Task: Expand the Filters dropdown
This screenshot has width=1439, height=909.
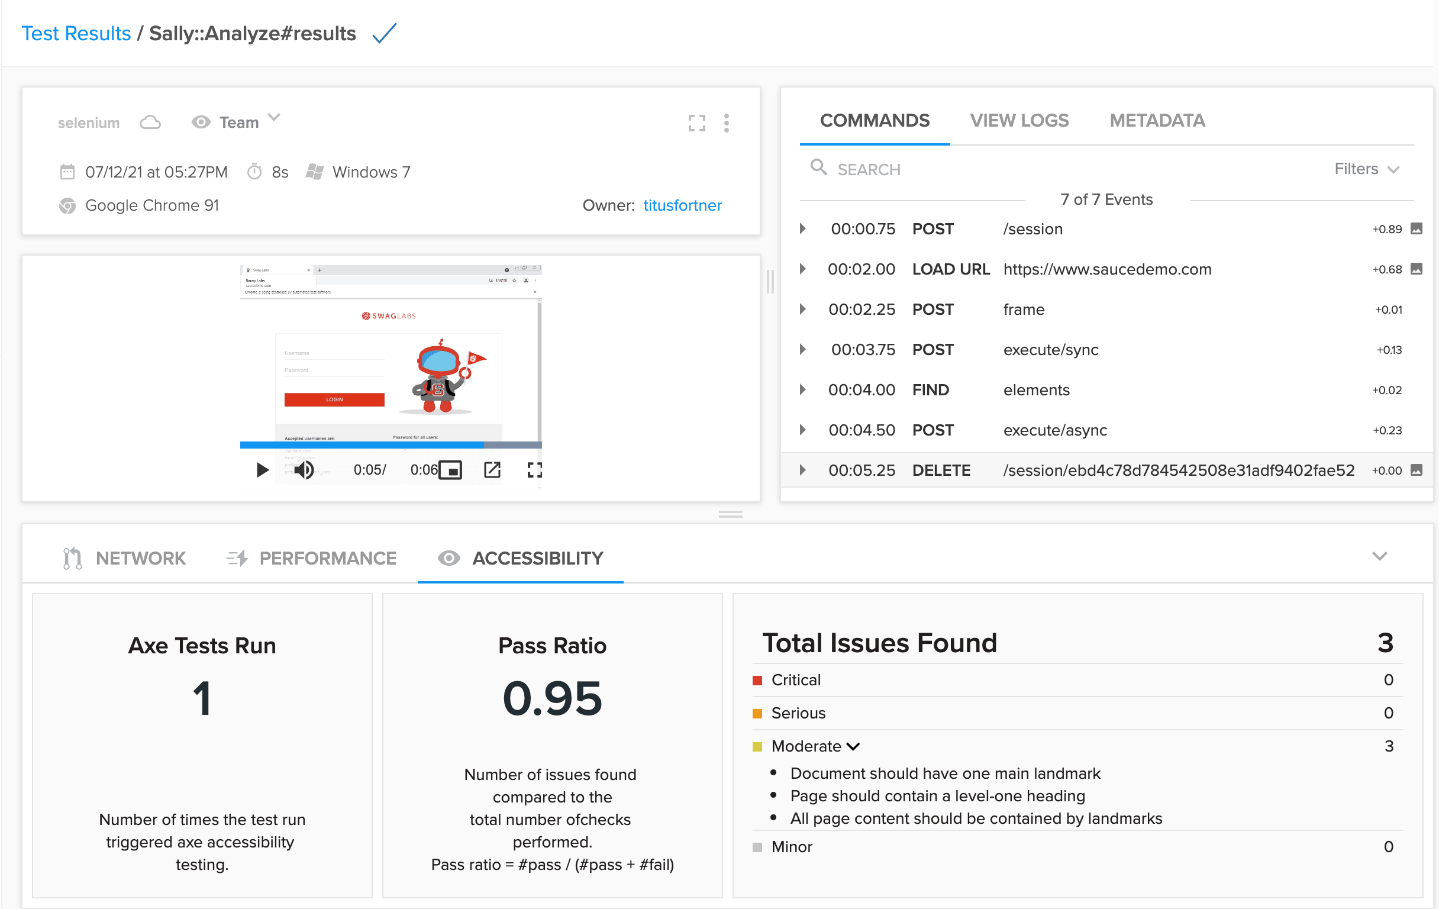Action: point(1367,169)
